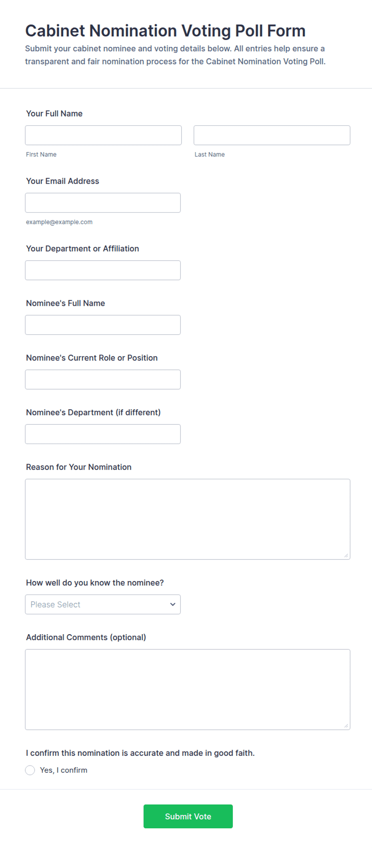Click the Submit Vote button
The width and height of the screenshot is (372, 848).
coord(188,816)
